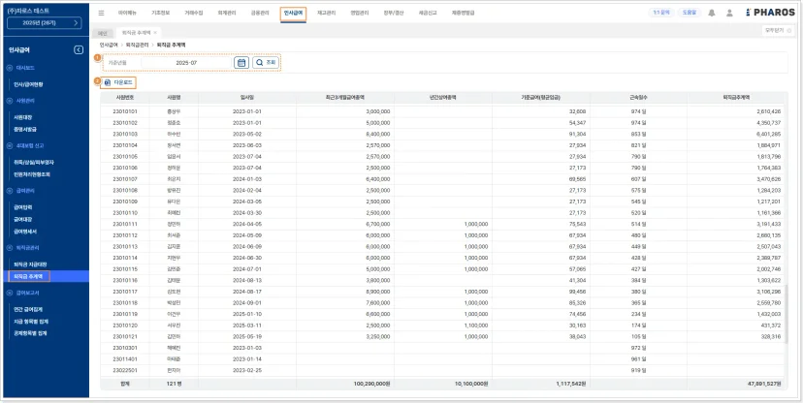
Task: Switch to the 메인 tab
Action: pyautogui.click(x=103, y=33)
